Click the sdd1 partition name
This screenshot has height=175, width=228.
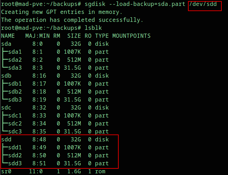15,147
